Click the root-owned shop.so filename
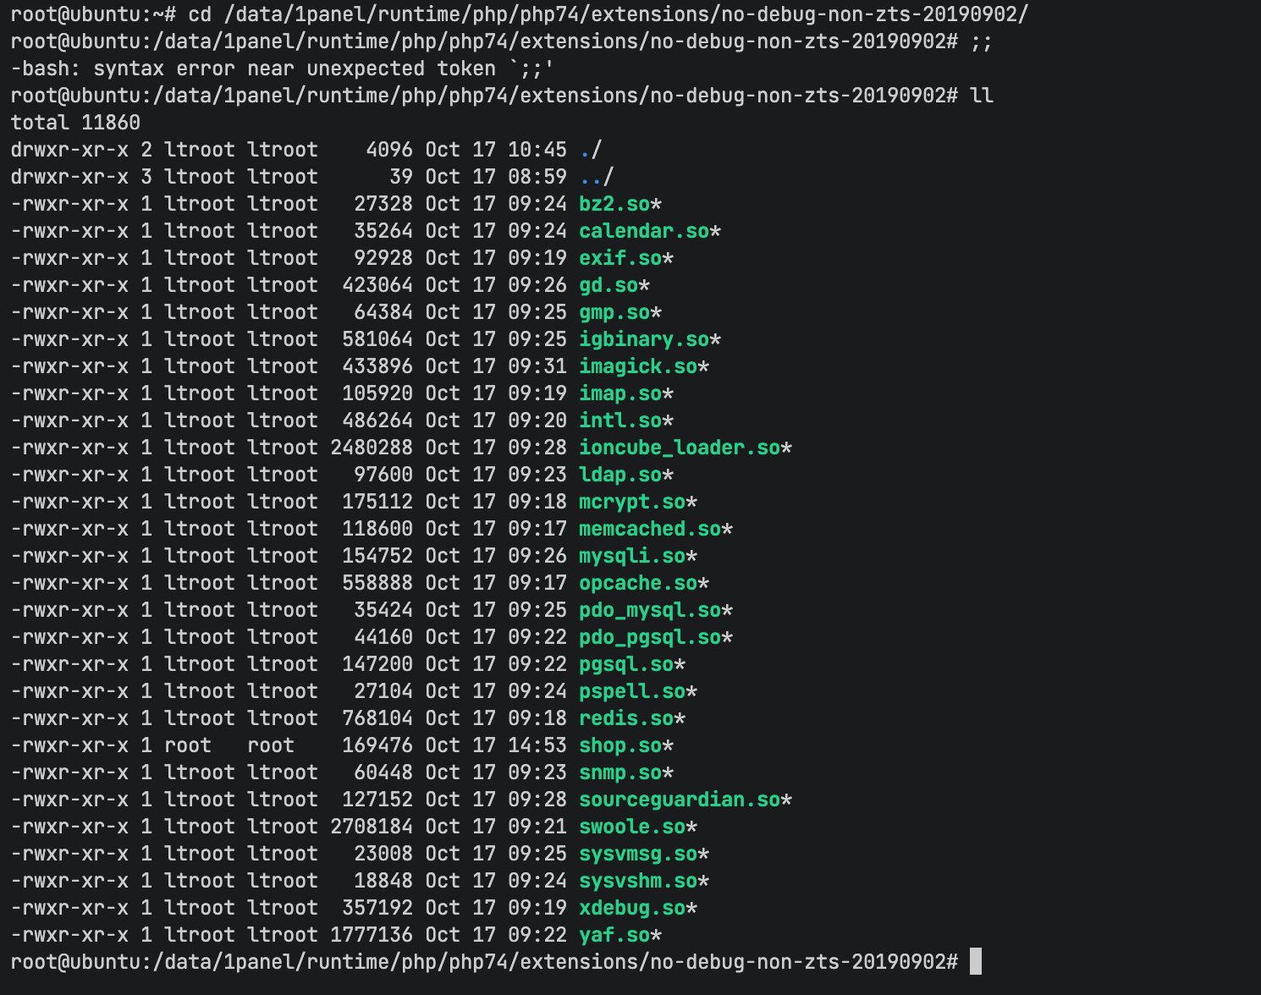1261x995 pixels. pos(620,745)
